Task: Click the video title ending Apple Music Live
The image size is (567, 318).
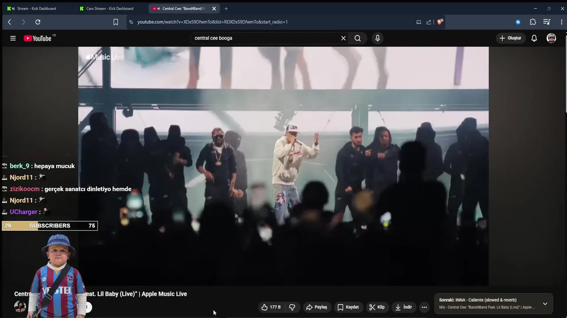Action: pyautogui.click(x=101, y=294)
